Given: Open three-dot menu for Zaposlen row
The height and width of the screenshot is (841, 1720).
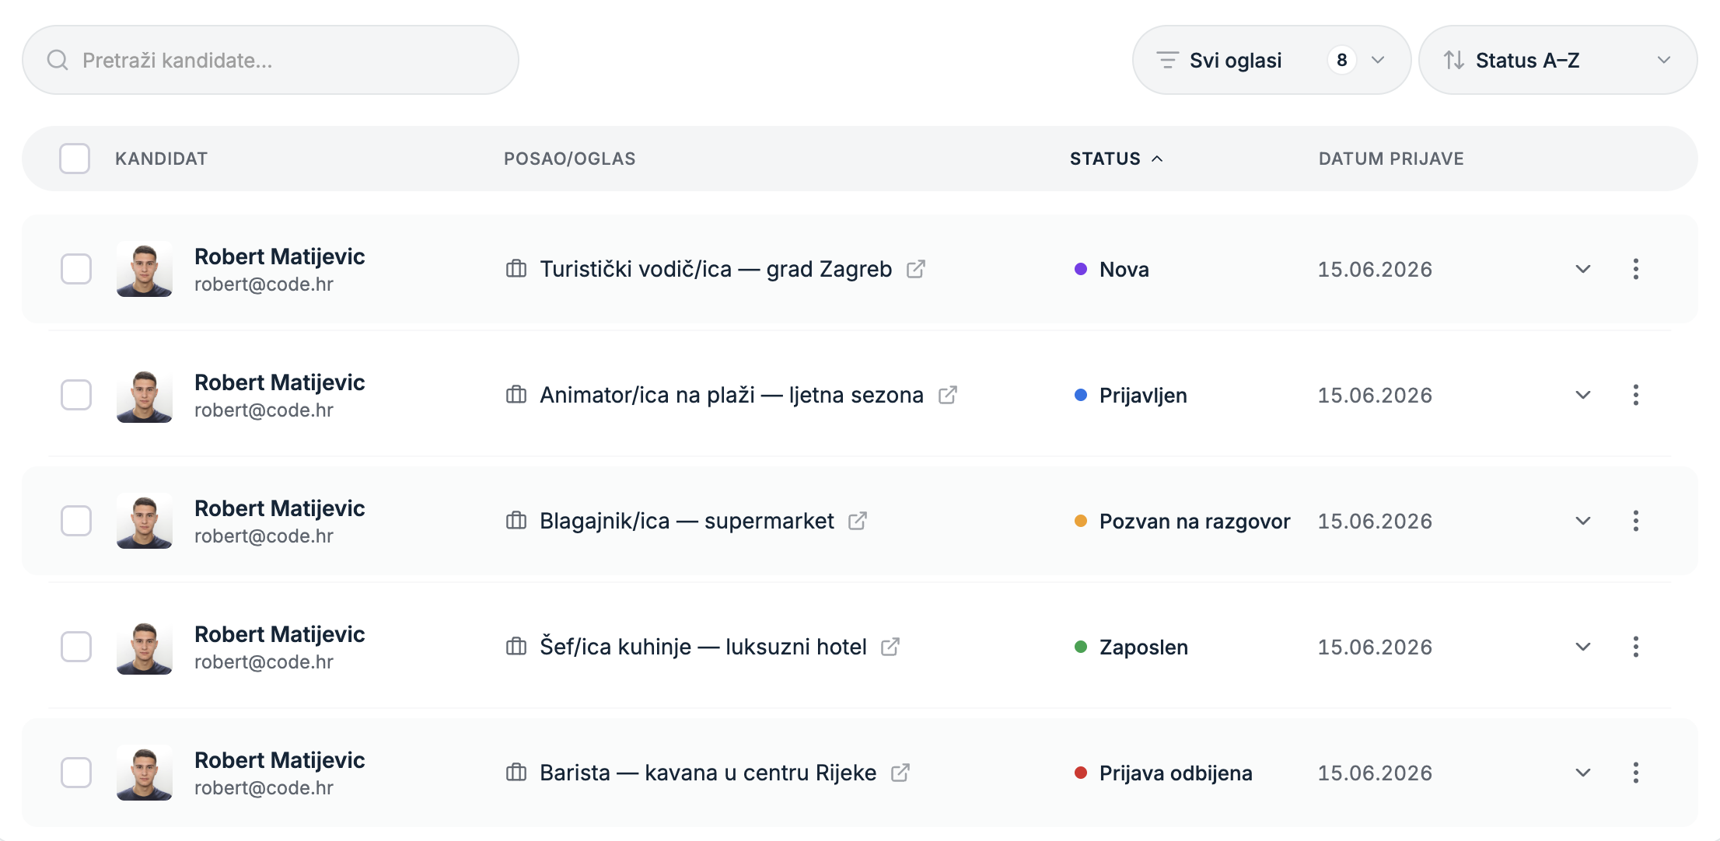Looking at the screenshot, I should [x=1636, y=647].
